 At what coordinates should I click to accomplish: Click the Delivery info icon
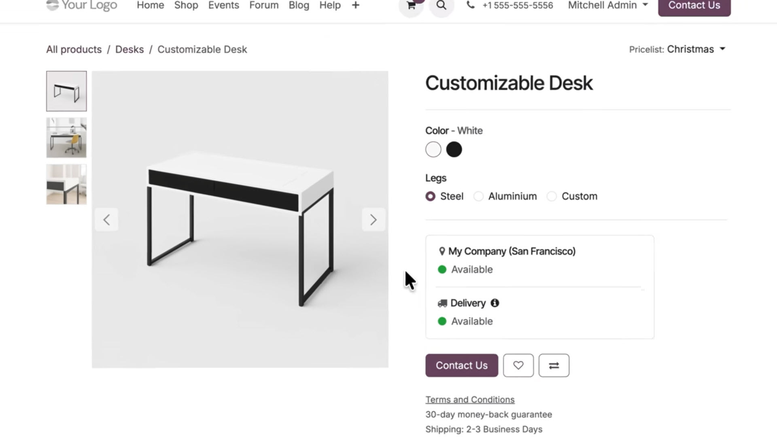495,303
